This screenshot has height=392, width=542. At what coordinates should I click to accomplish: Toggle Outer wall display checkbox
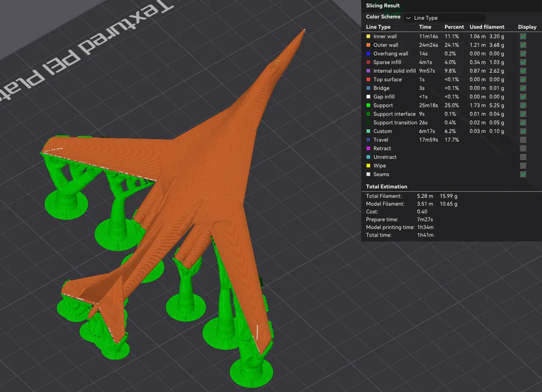point(523,45)
